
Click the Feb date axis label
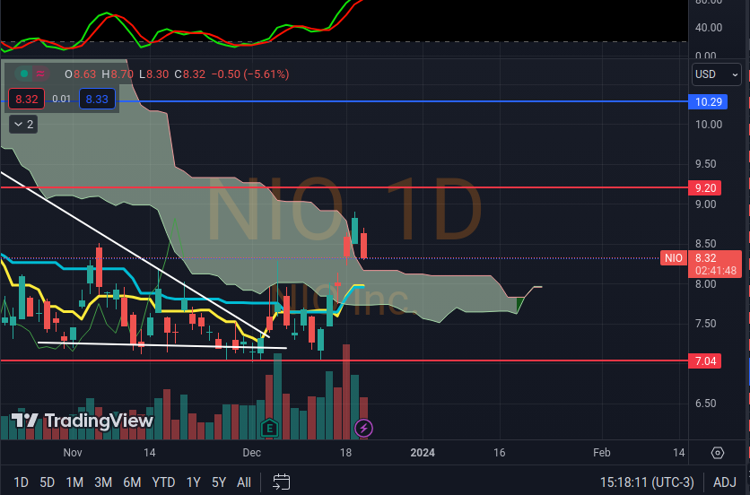click(x=602, y=453)
